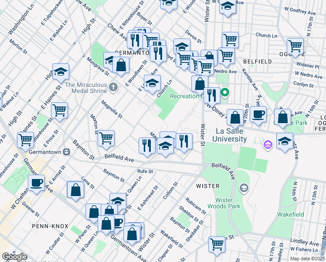Select the PENN-KNOX neighborhood label
Viewport: 326px width, 262px height.
[50, 226]
